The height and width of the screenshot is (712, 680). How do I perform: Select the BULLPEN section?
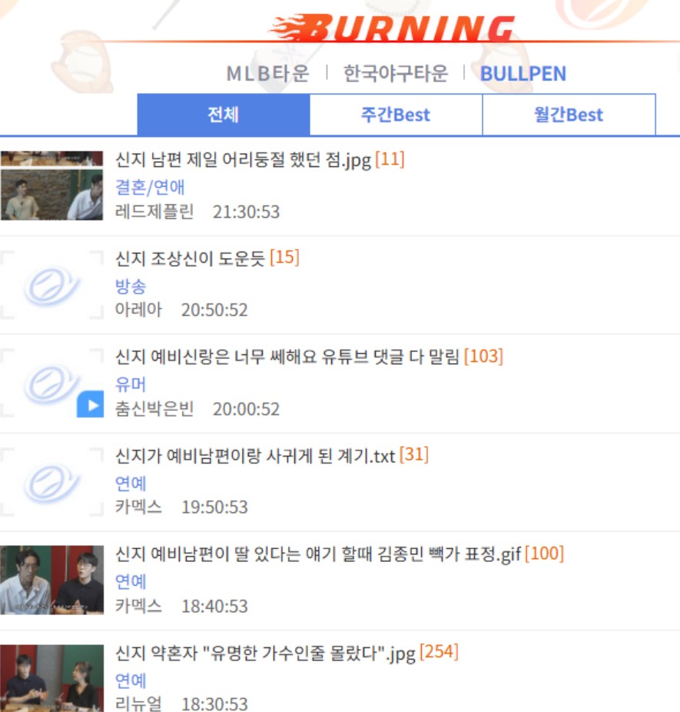click(523, 74)
